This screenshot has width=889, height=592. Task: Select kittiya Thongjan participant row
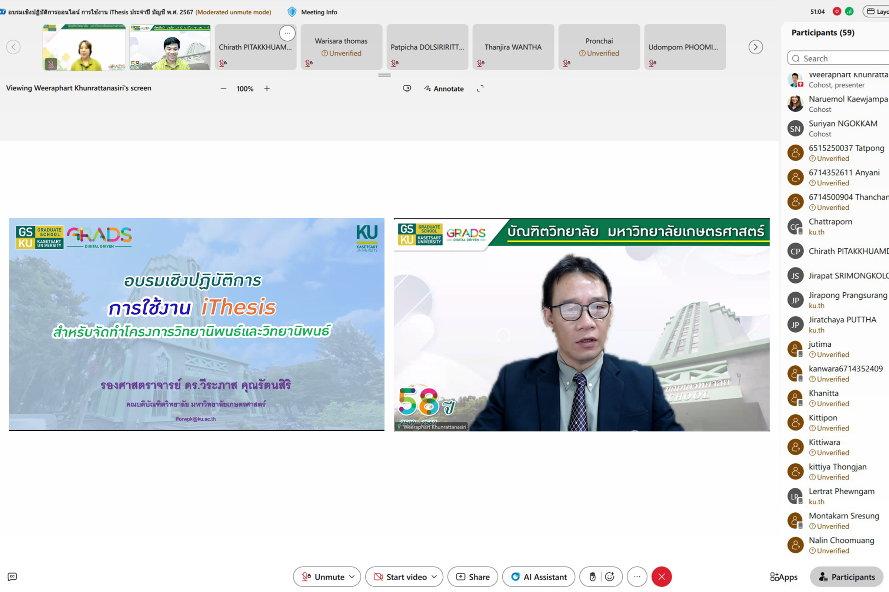pos(838,472)
